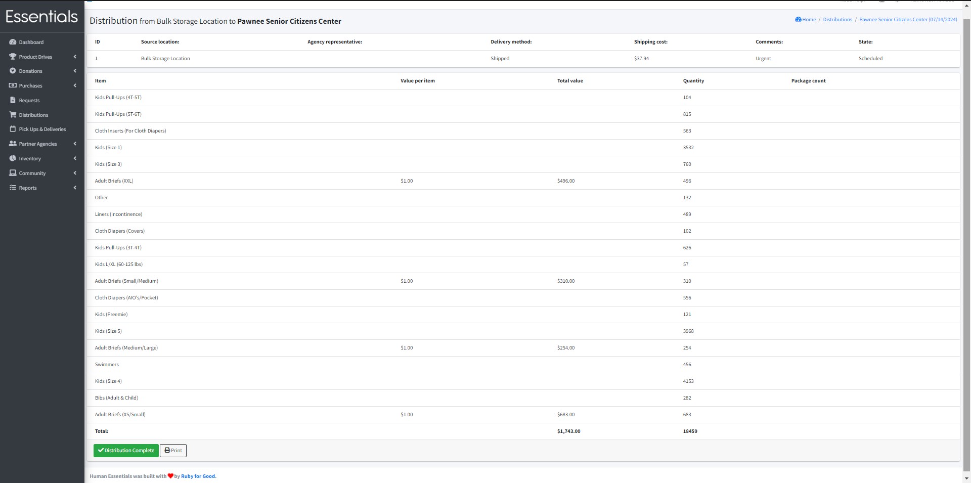
Task: Click the Home breadcrumb icon
Action: [798, 19]
